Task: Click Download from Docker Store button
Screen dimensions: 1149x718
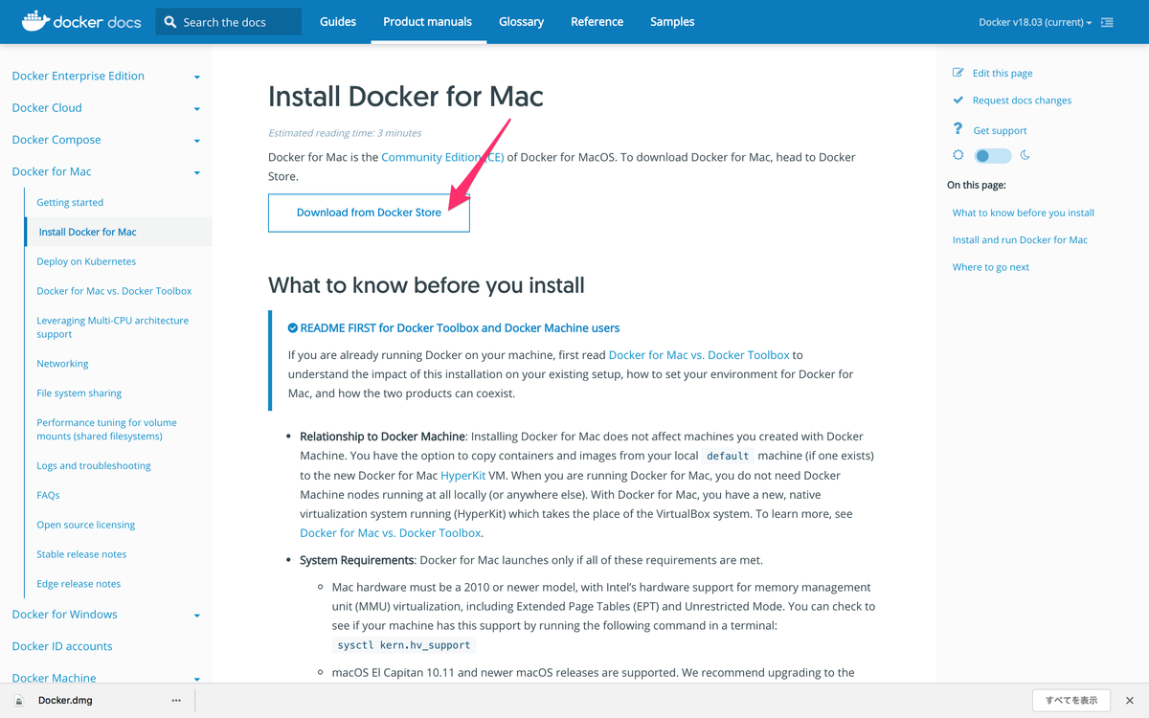Action: (x=369, y=213)
